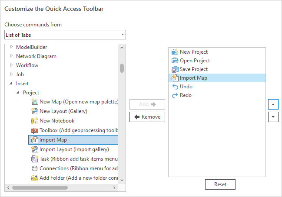Expand the ModelBuilder tree node
The height and width of the screenshot is (197, 282).
click(x=12, y=47)
